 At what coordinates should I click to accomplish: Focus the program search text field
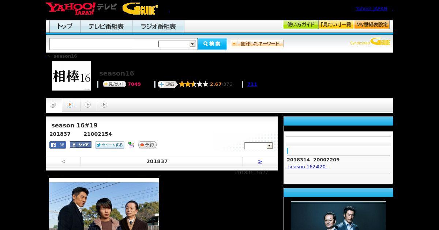pos(104,44)
